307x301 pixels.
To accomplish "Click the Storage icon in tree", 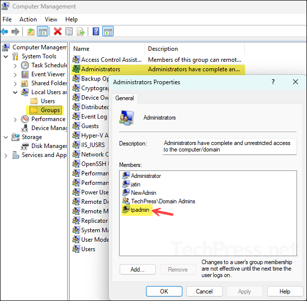I will 15,137.
